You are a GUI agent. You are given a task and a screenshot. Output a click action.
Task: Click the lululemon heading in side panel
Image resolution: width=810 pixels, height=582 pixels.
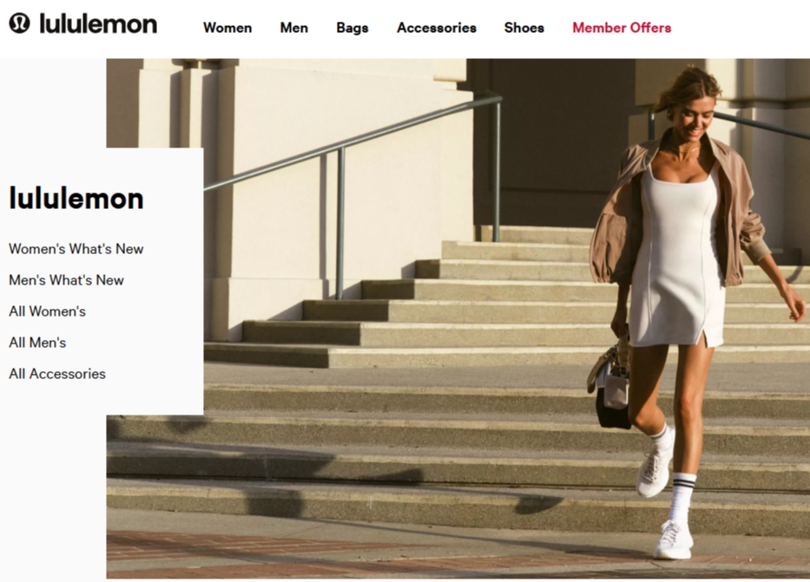(x=76, y=199)
